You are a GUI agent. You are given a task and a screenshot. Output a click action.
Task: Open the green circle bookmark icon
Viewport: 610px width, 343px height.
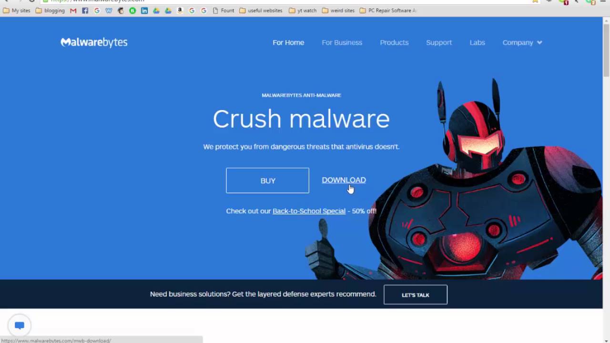(x=132, y=10)
